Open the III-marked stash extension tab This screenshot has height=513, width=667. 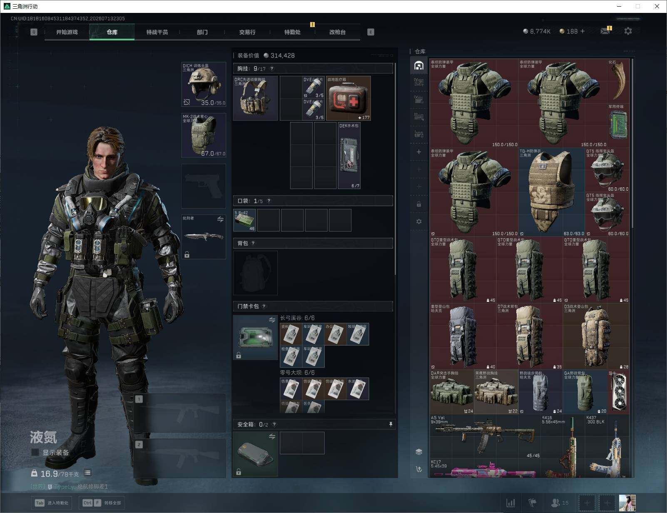point(419,117)
